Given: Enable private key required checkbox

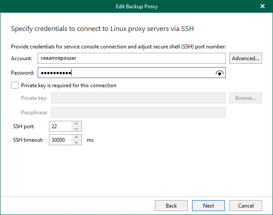Looking at the screenshot, I should 15,85.
